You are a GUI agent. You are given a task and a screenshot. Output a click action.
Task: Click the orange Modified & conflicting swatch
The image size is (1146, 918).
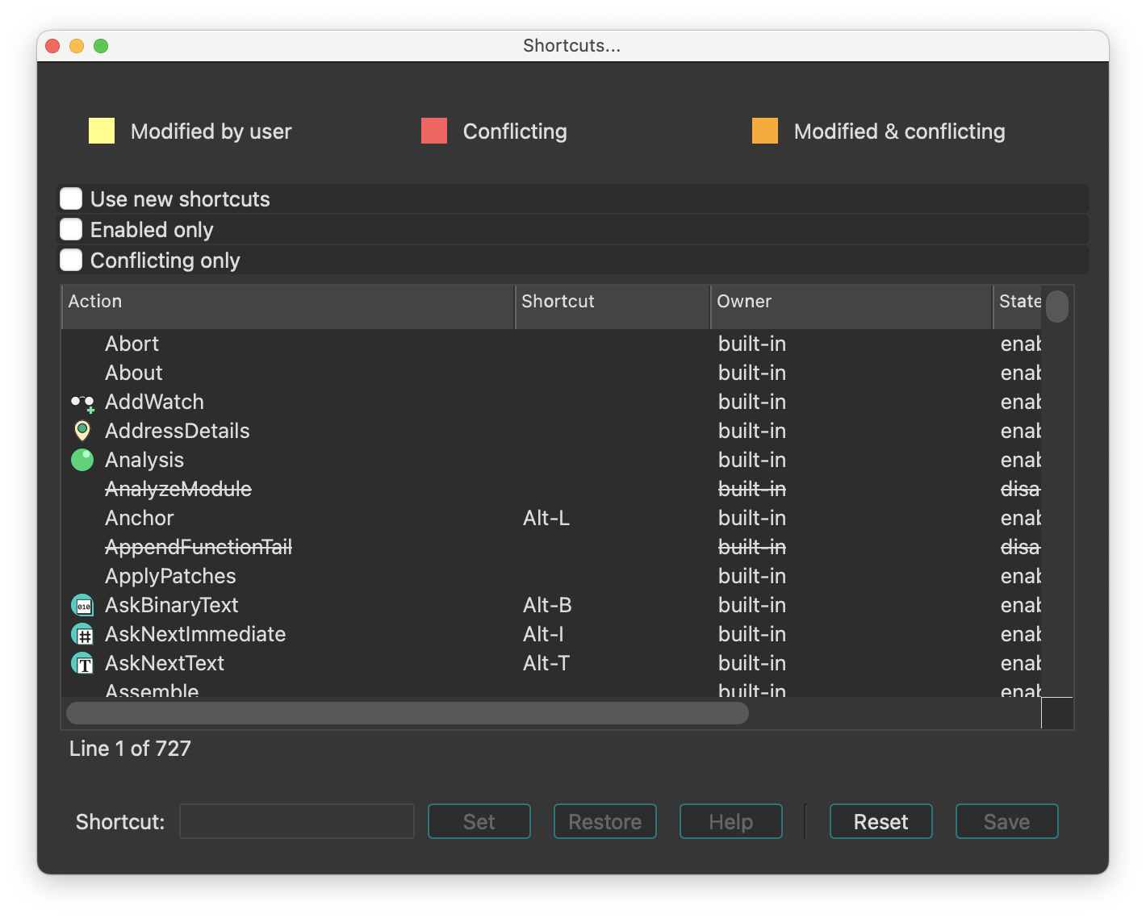tap(765, 131)
